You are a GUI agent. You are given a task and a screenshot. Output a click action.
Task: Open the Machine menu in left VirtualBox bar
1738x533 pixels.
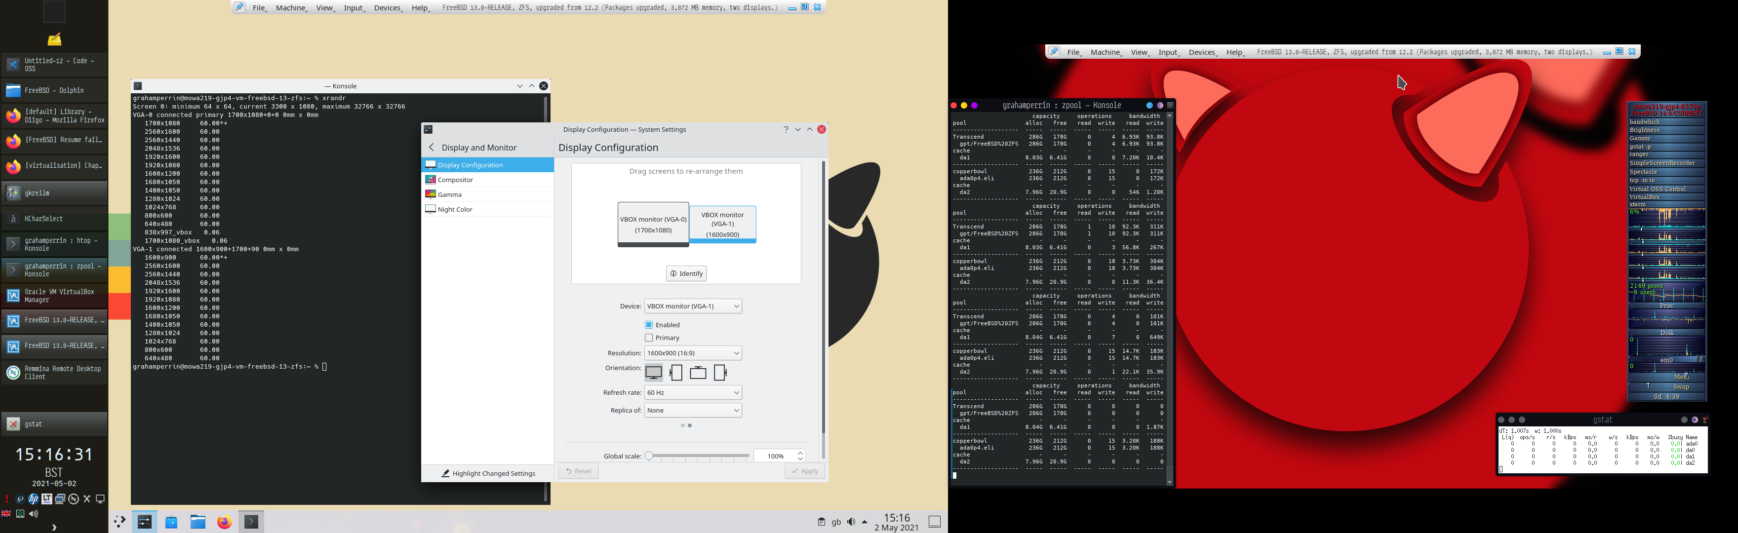291,8
